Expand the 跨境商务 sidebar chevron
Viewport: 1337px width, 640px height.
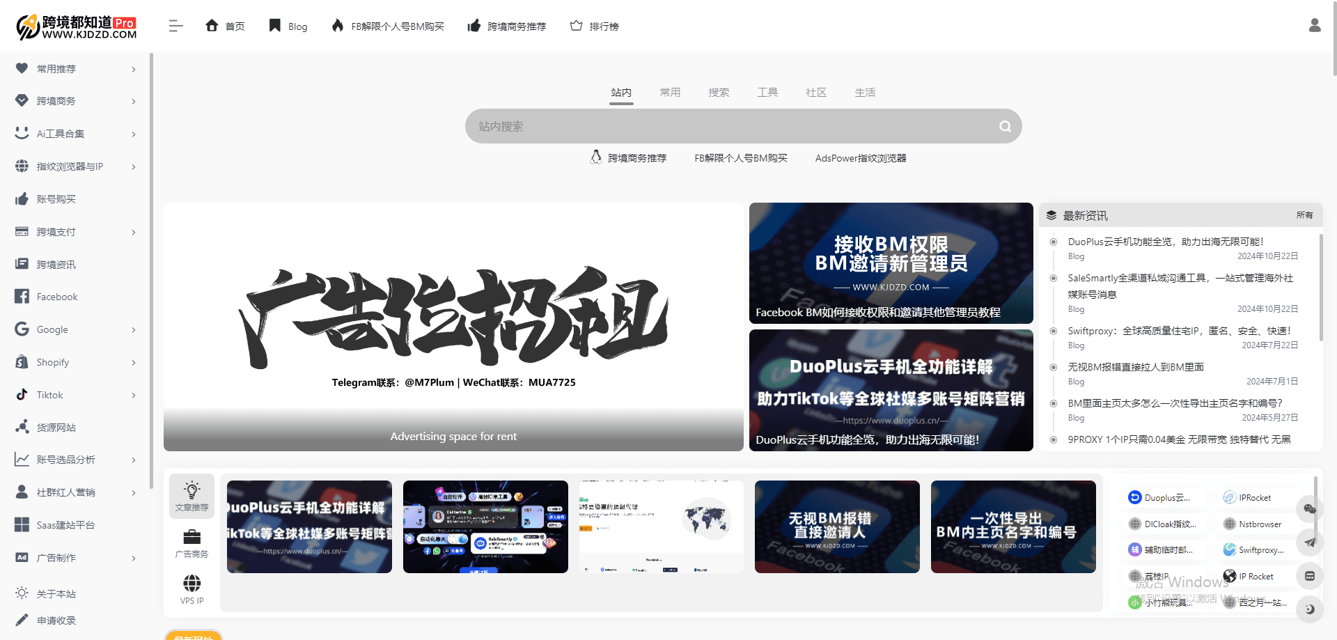click(134, 102)
